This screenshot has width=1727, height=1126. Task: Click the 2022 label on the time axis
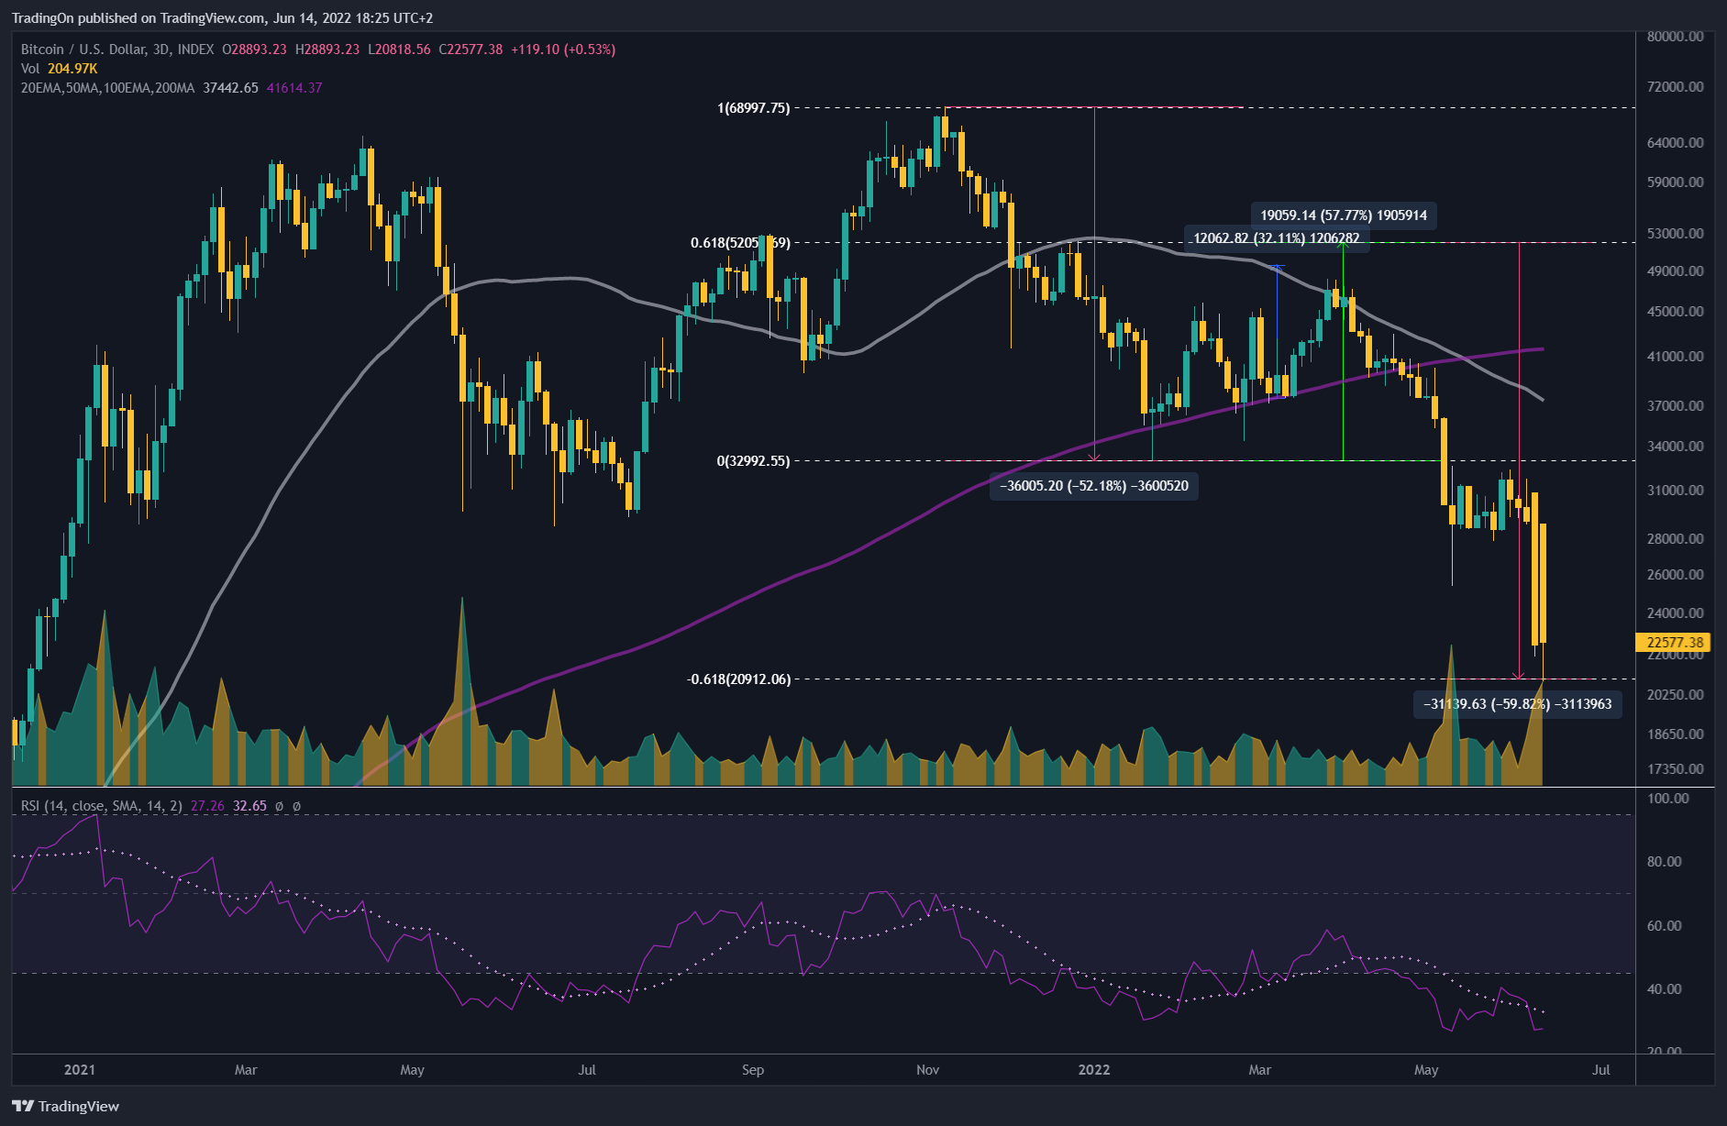[x=1094, y=1070]
